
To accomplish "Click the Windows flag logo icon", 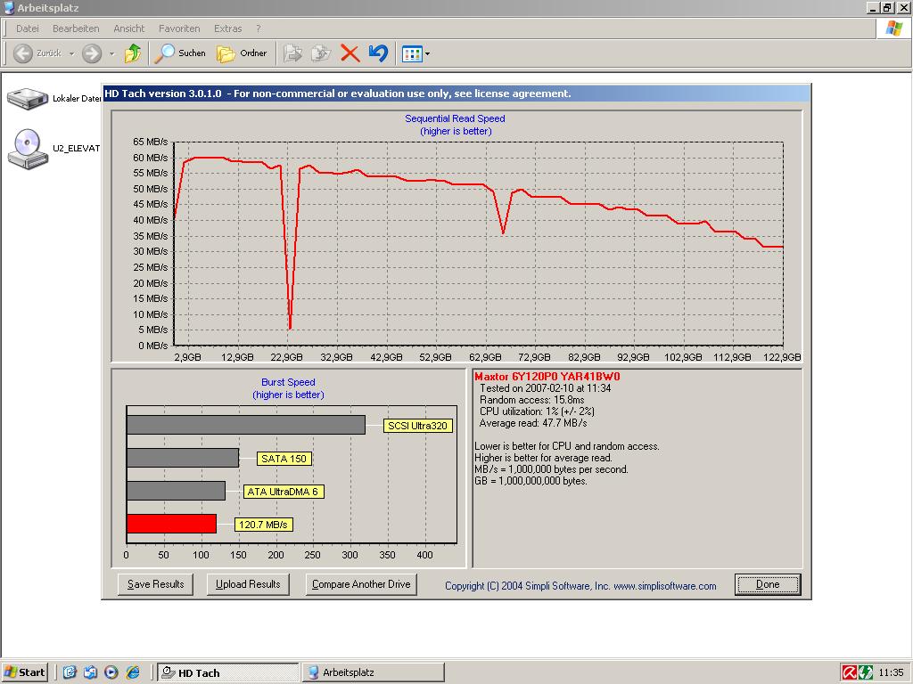I will pos(894,28).
